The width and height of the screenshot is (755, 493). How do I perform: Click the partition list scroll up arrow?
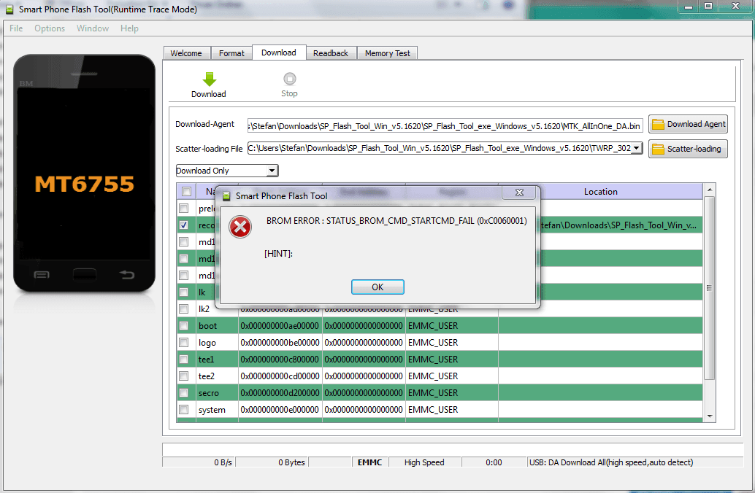pyautogui.click(x=709, y=190)
